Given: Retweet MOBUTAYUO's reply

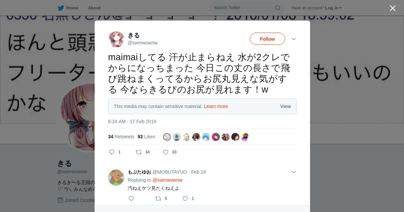Looking at the screenshot, I should pyautogui.click(x=158, y=199).
